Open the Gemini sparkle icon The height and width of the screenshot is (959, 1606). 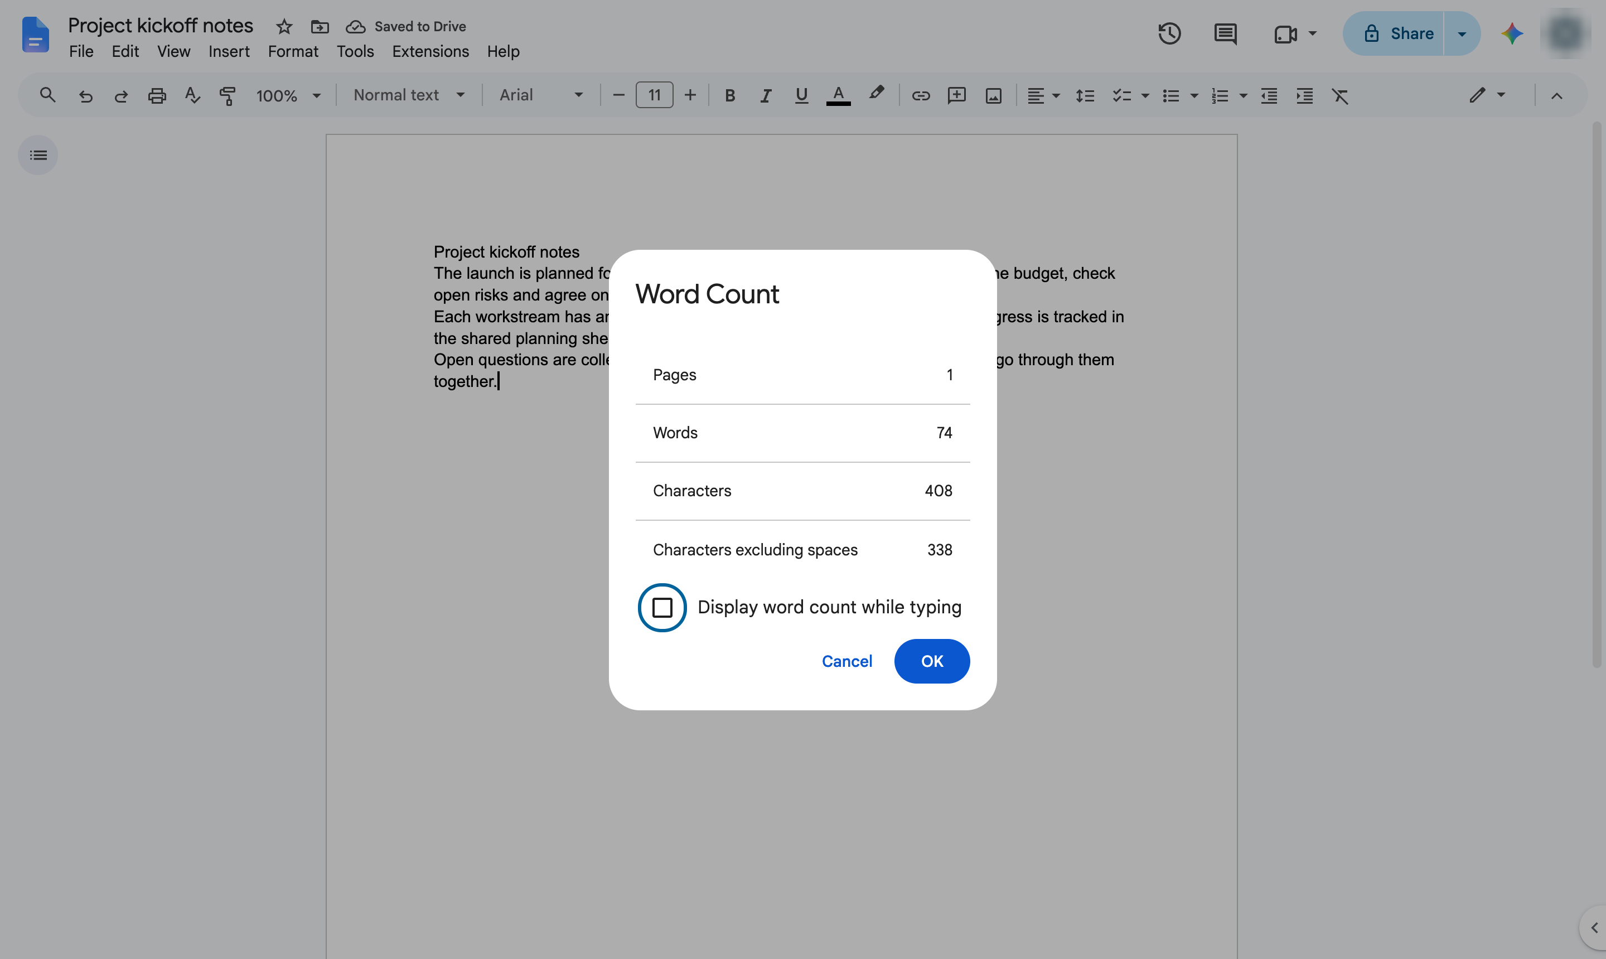pos(1512,33)
